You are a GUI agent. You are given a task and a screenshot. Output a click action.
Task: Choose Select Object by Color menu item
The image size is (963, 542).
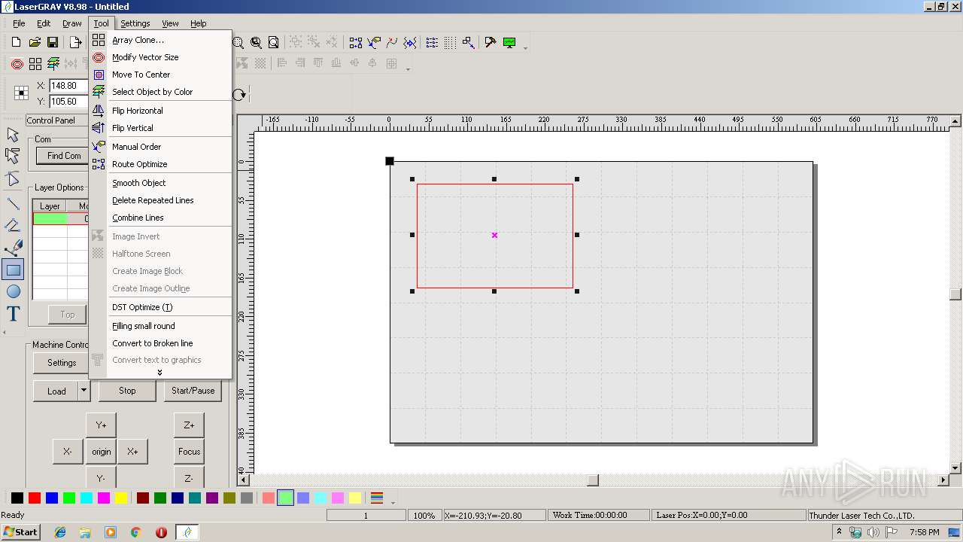[x=160, y=92]
